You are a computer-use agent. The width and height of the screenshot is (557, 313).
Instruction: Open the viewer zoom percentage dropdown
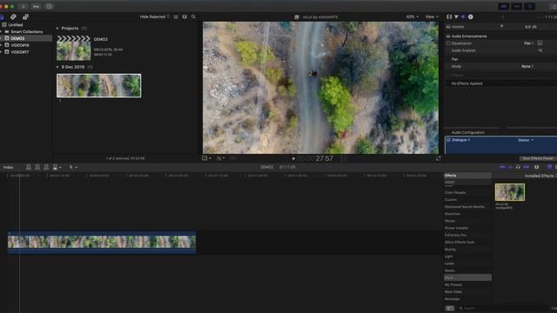(x=413, y=17)
